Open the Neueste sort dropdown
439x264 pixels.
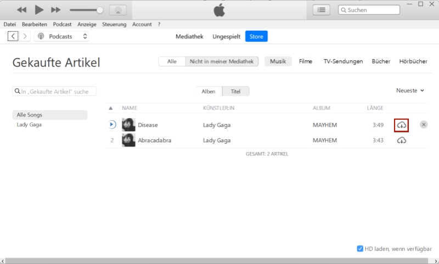(x=410, y=91)
